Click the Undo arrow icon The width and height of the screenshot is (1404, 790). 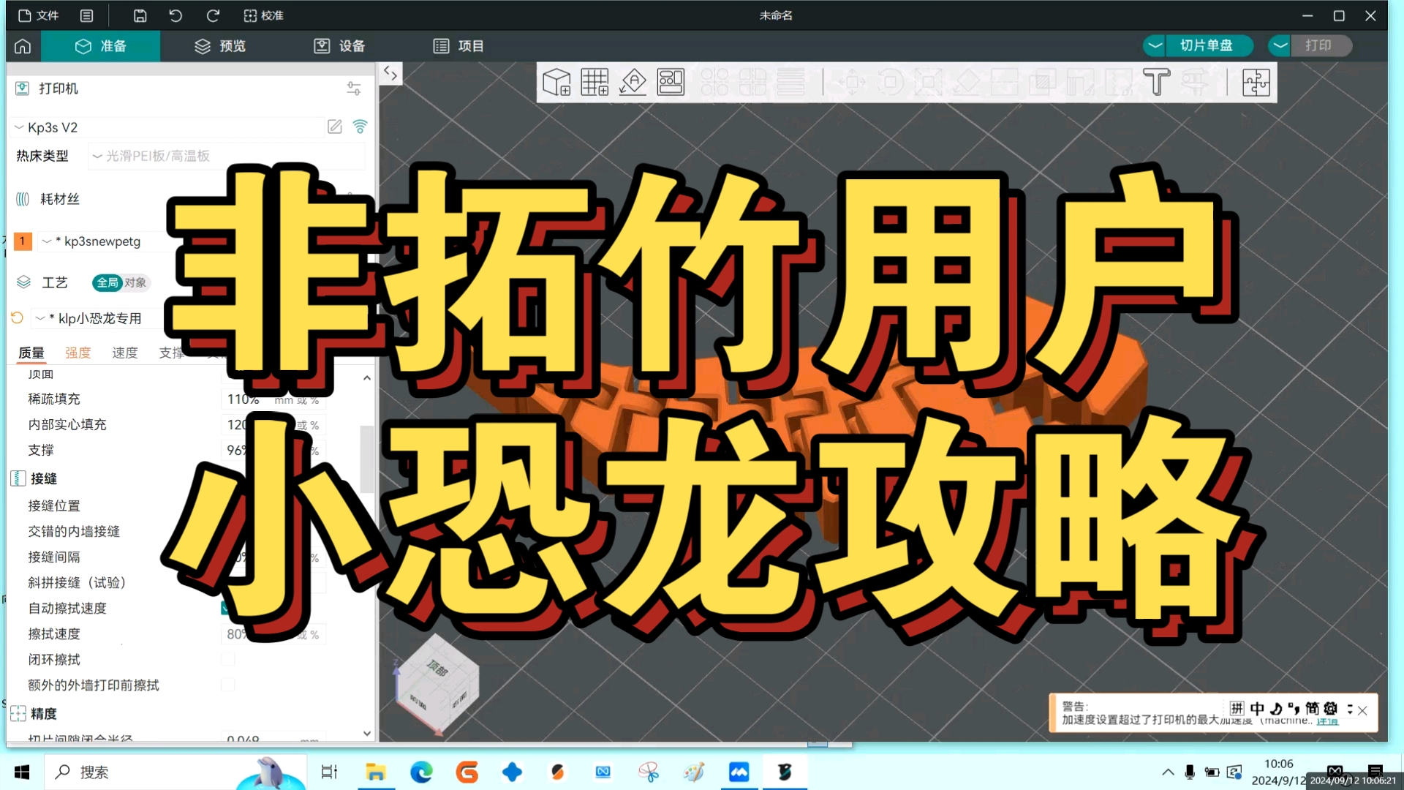tap(175, 15)
